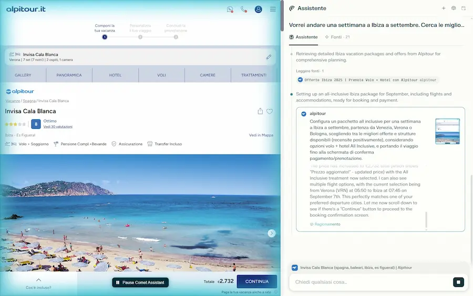Select the VOLI tab

click(x=161, y=75)
